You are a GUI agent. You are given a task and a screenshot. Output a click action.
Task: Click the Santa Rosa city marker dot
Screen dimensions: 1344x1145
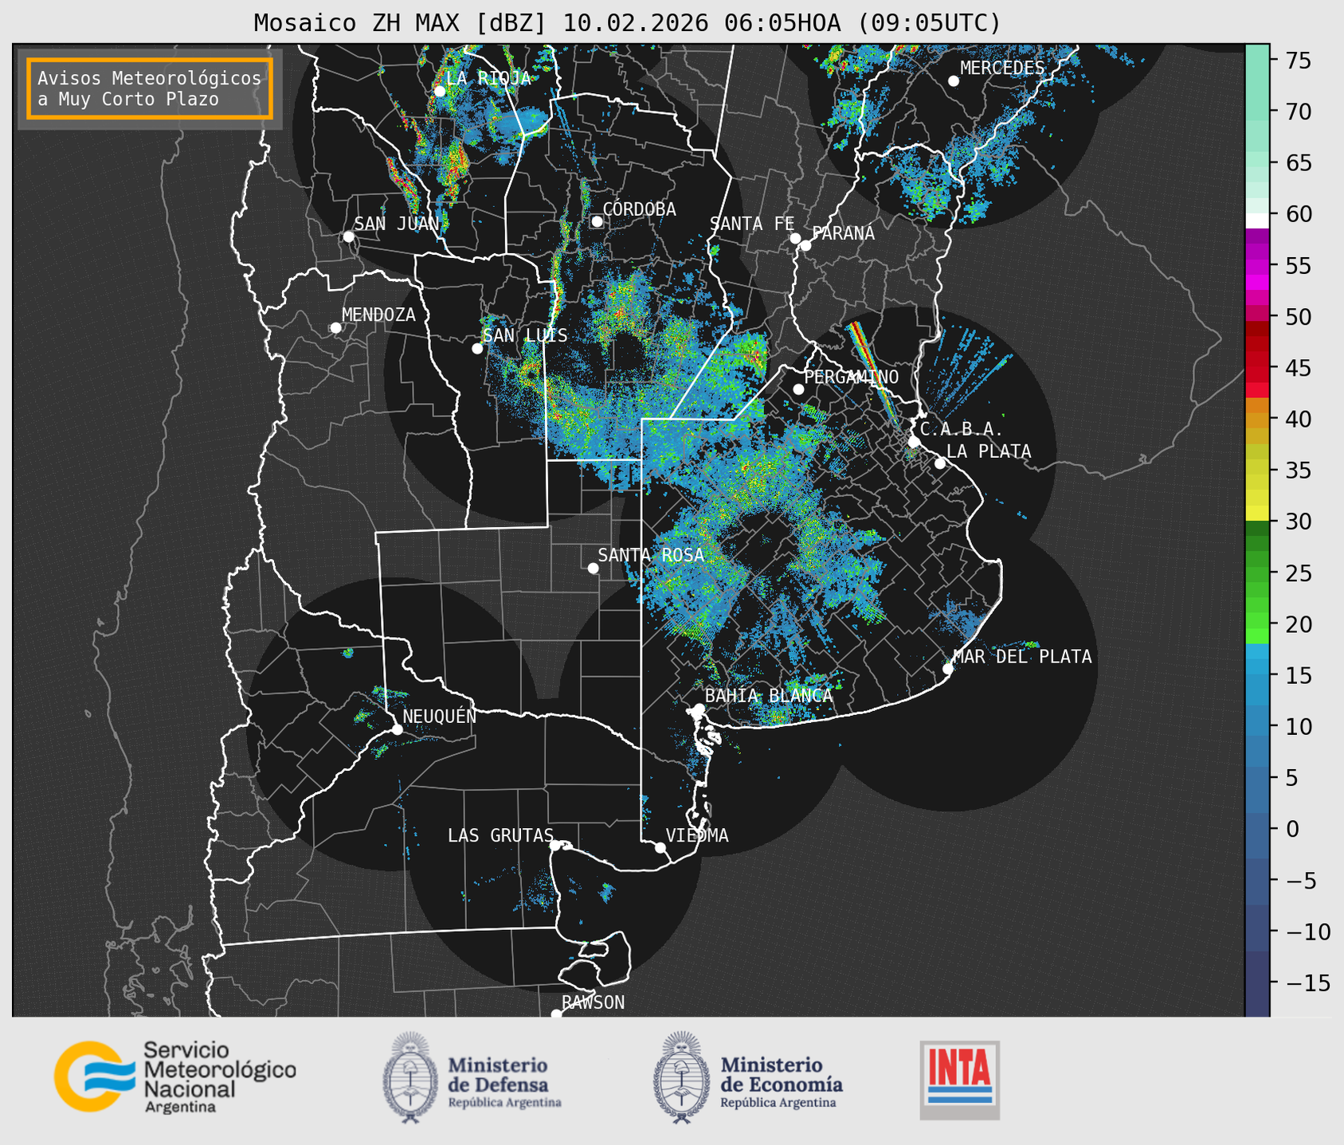pyautogui.click(x=593, y=568)
